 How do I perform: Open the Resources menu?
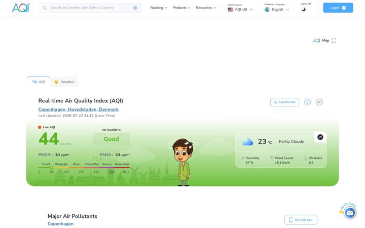[x=206, y=8]
